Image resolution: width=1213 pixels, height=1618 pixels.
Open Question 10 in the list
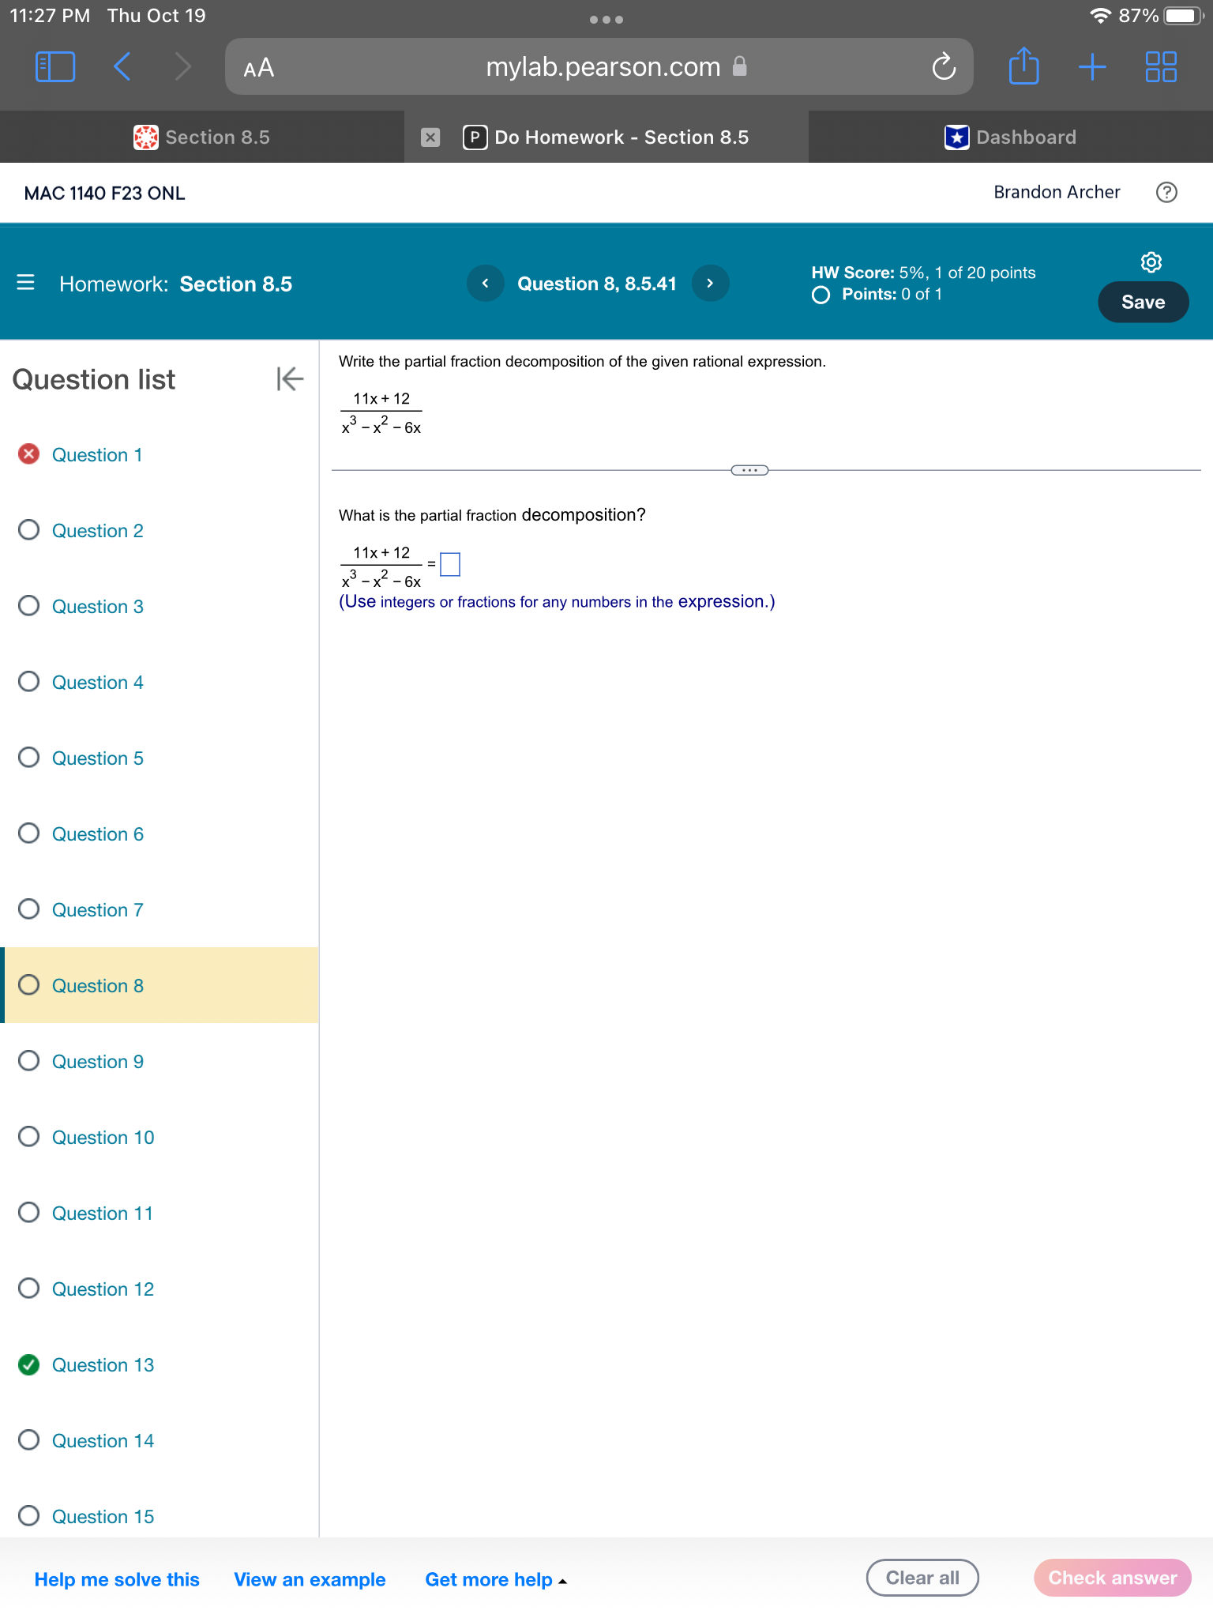tap(103, 1138)
